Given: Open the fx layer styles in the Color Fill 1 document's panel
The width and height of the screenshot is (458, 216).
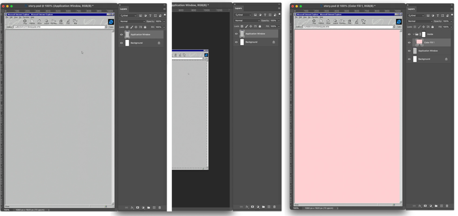Looking at the screenshot, I should (420, 206).
